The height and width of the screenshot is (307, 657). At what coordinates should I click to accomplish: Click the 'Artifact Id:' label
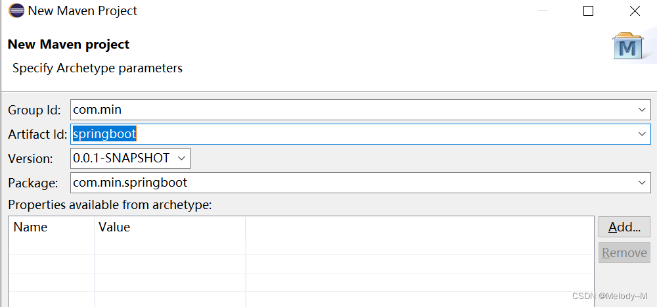coord(37,135)
